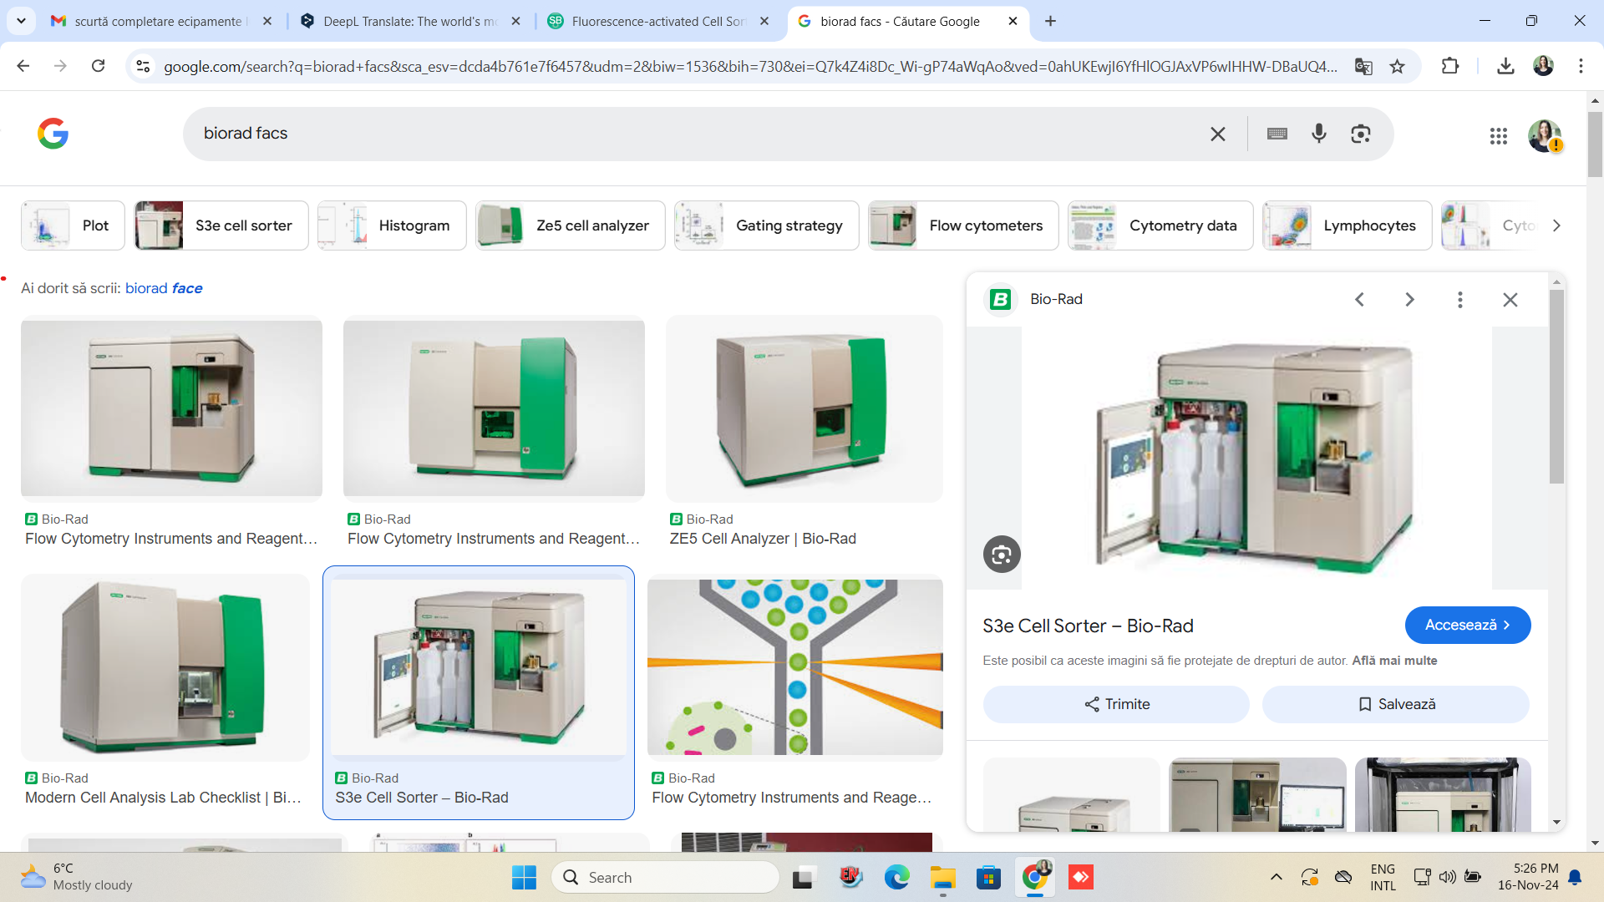
Task: Click the related image showing sorter with monitor
Action: (1257, 794)
